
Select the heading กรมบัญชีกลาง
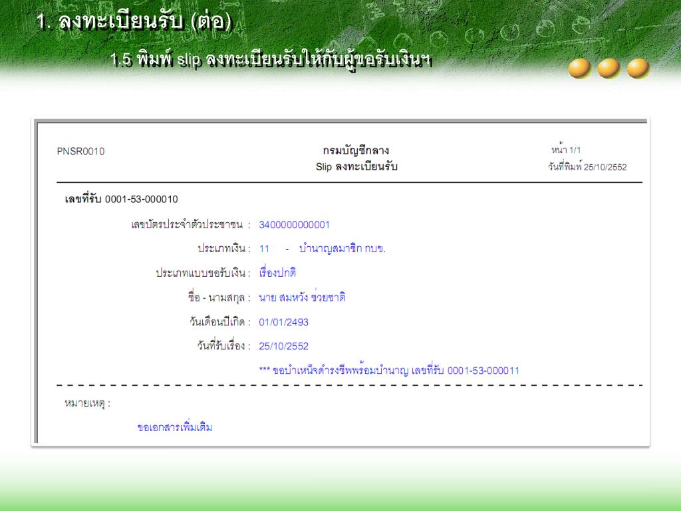[356, 151]
